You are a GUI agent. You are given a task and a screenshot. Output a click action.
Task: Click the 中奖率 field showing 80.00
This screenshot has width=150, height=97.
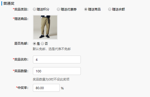[x=46, y=88]
